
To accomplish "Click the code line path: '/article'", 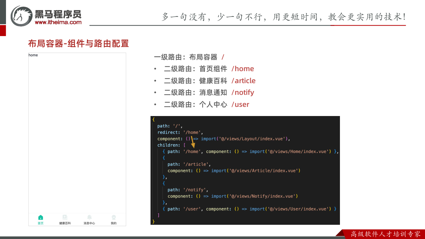I will point(189,164).
